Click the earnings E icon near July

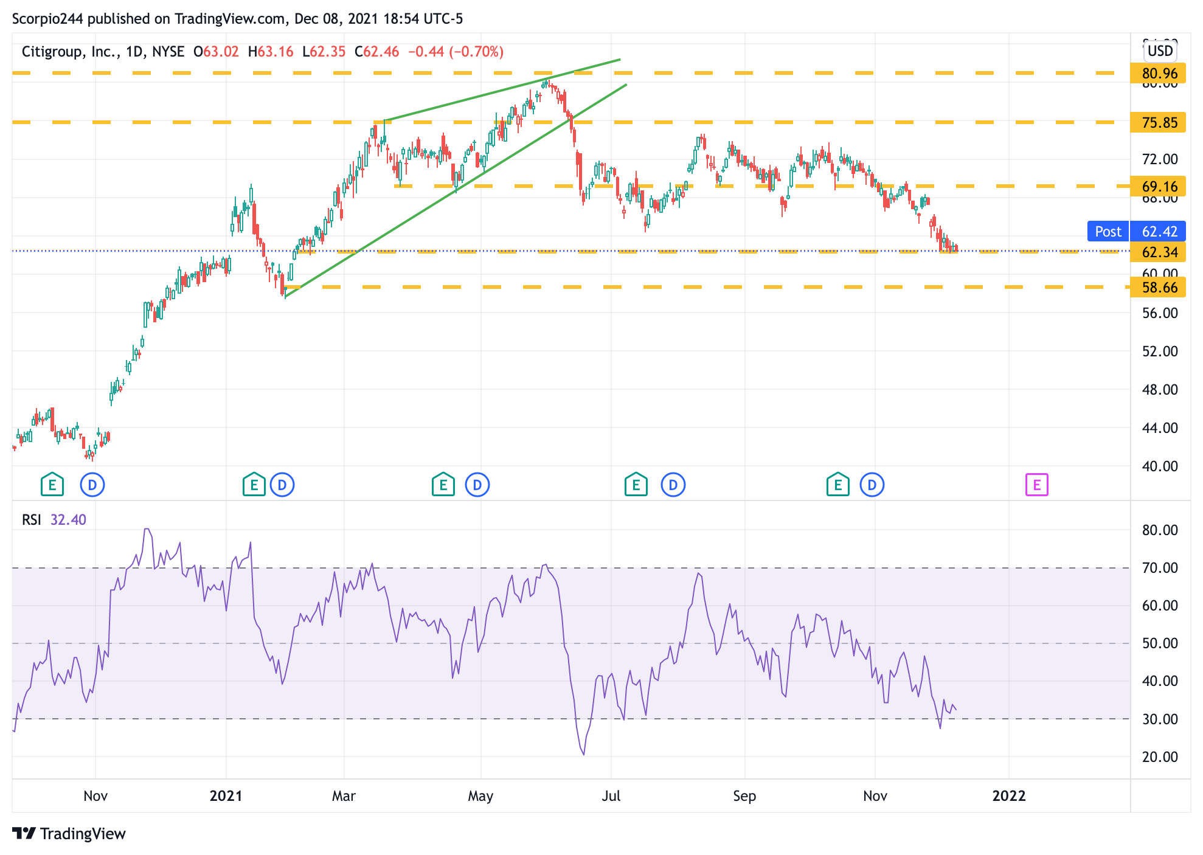tap(636, 485)
